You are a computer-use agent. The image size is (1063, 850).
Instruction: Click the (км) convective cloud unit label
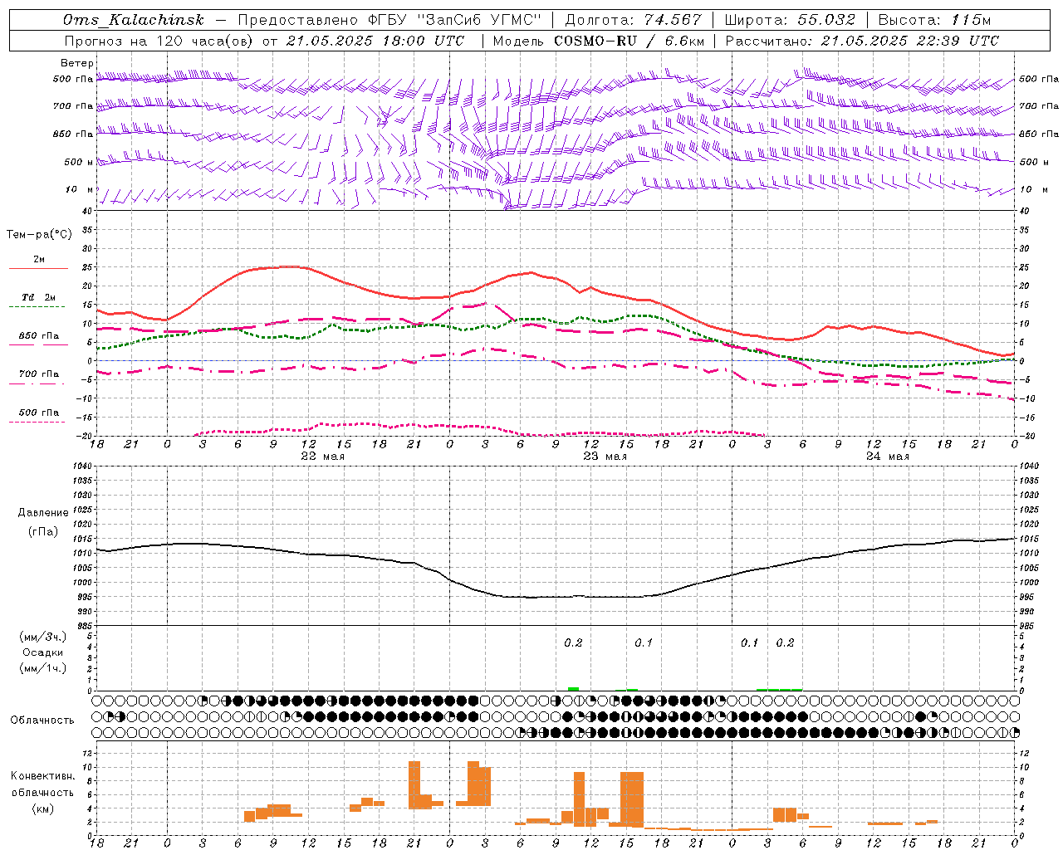[42, 808]
